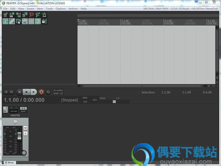Click the 2.1.00 ruler marker

click(x=125, y=21)
